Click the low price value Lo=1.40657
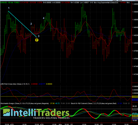This screenshot has width=138, height=125. pyautogui.click(x=84, y=2)
